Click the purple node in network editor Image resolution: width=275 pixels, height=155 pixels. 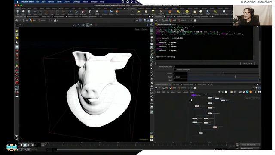(193, 95)
